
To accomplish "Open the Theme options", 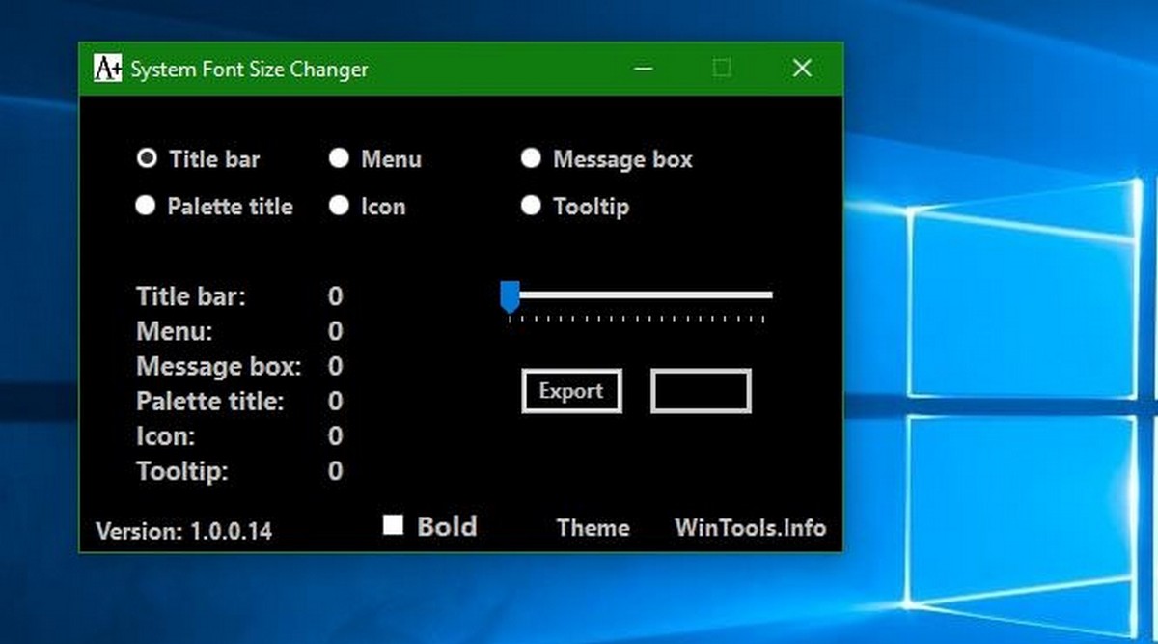I will tap(593, 528).
